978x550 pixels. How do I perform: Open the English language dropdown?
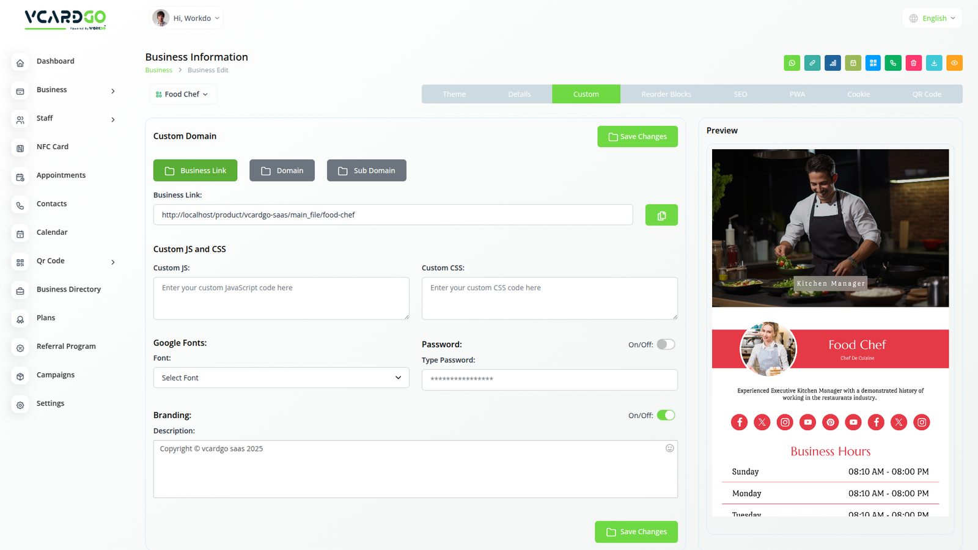[932, 18]
